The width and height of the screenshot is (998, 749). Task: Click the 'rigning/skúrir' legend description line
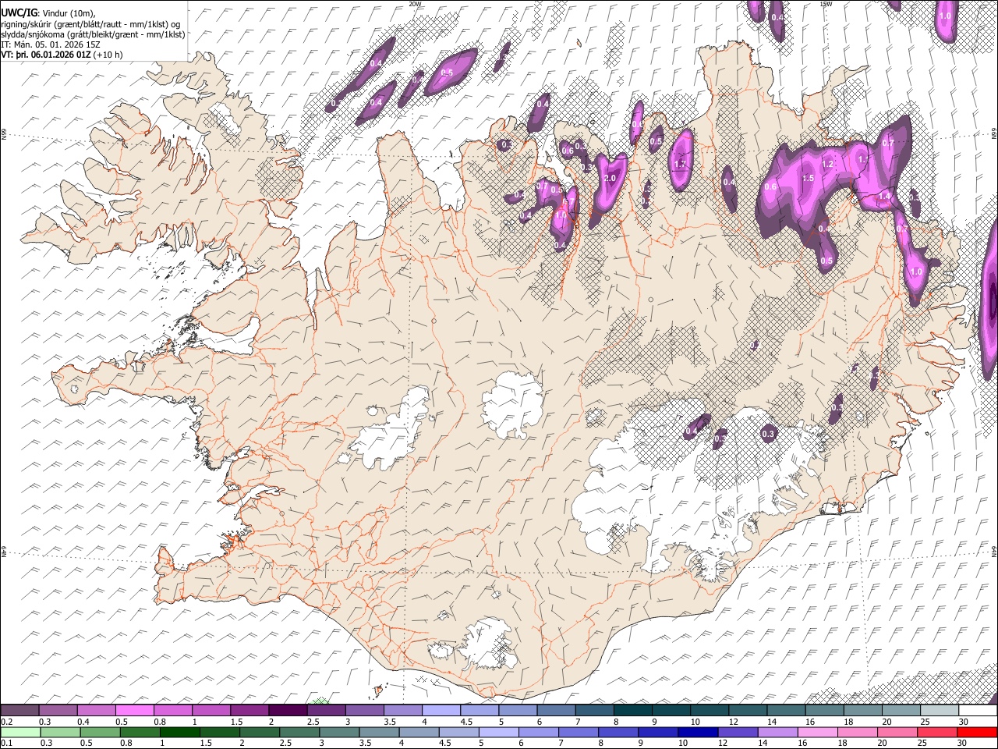point(90,24)
